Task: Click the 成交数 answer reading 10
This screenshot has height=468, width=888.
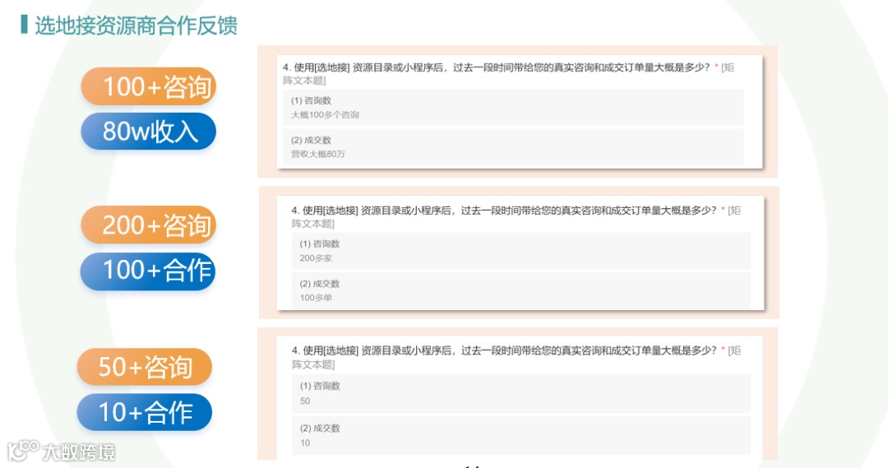Action: [305, 443]
